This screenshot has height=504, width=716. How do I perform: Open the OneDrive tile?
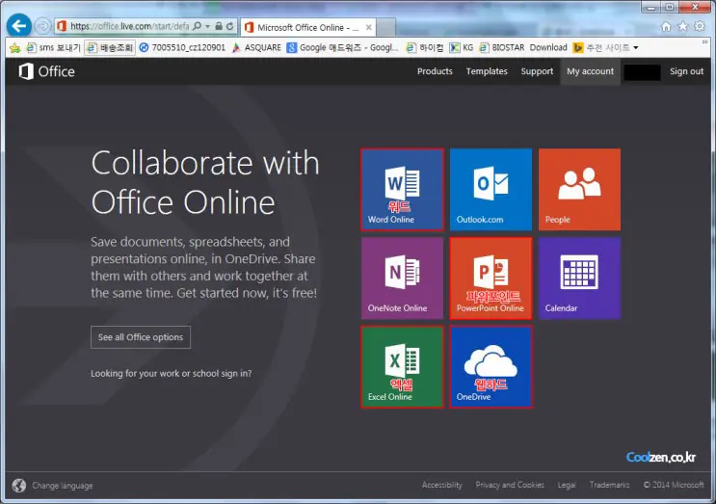tap(491, 366)
